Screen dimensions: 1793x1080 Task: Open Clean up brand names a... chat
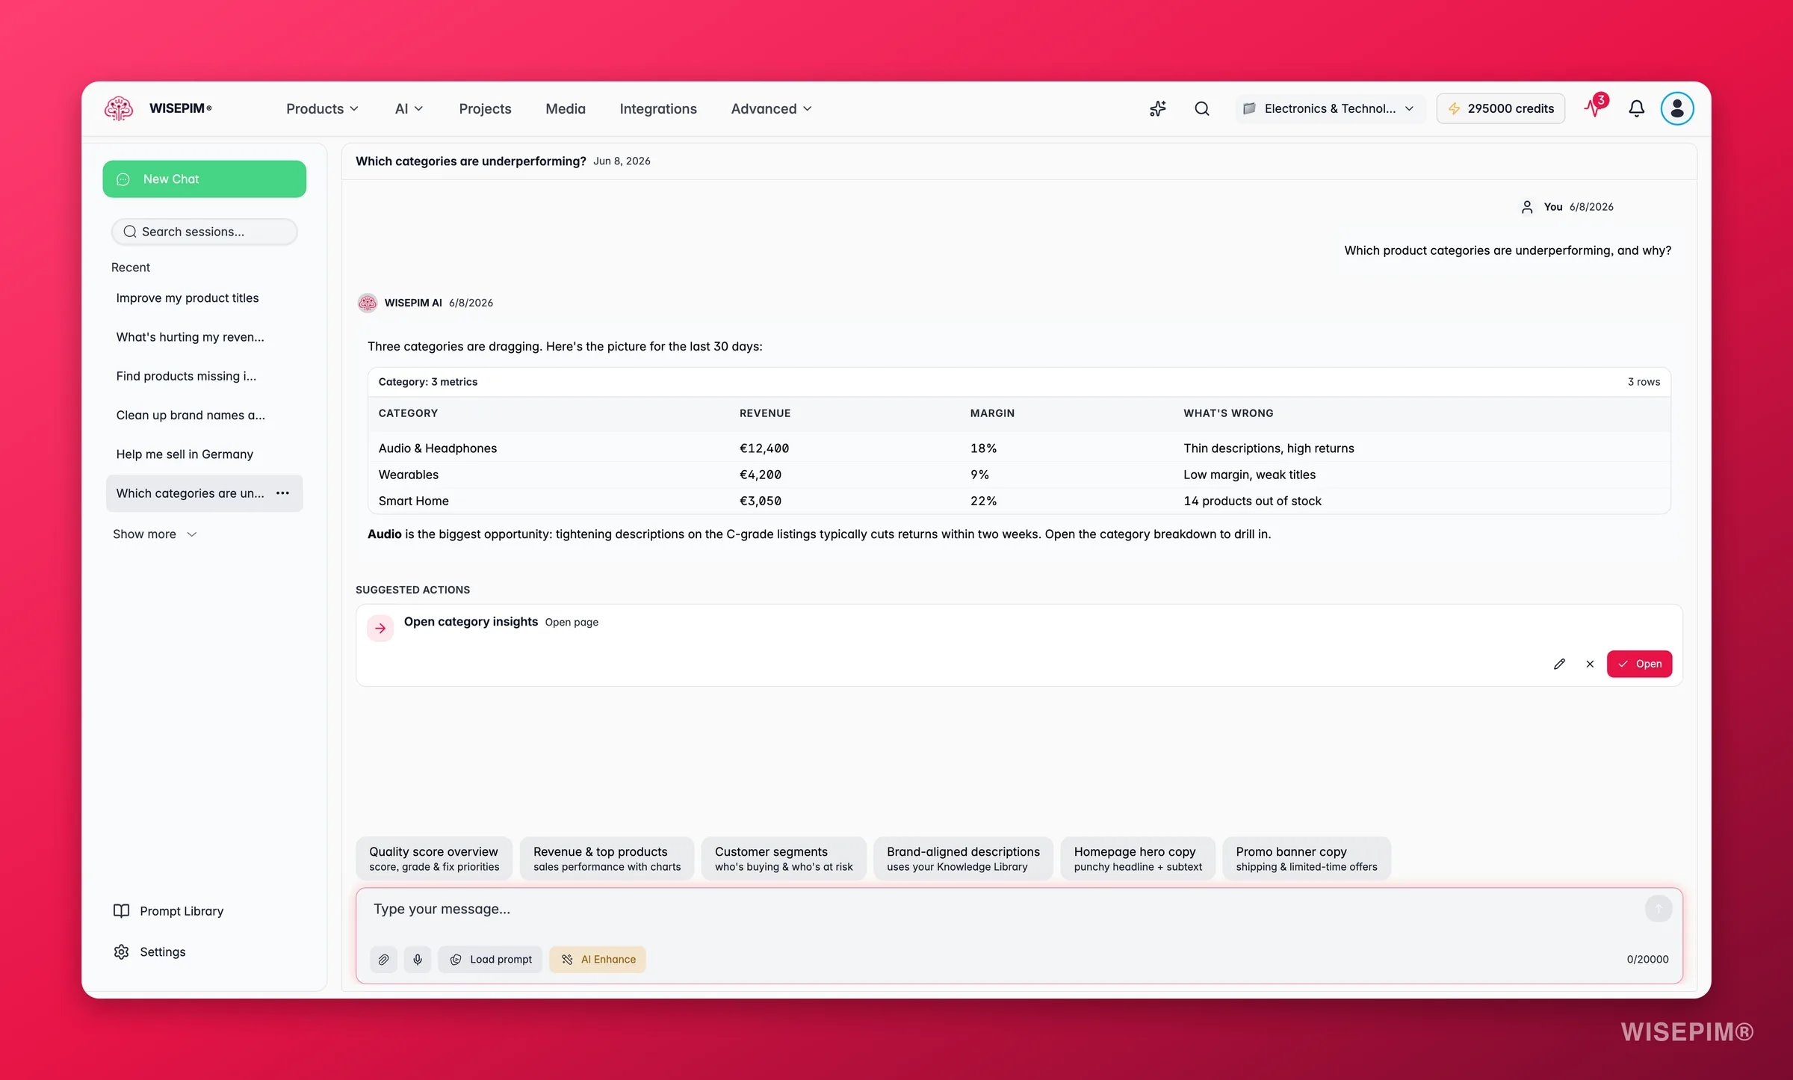(204, 415)
